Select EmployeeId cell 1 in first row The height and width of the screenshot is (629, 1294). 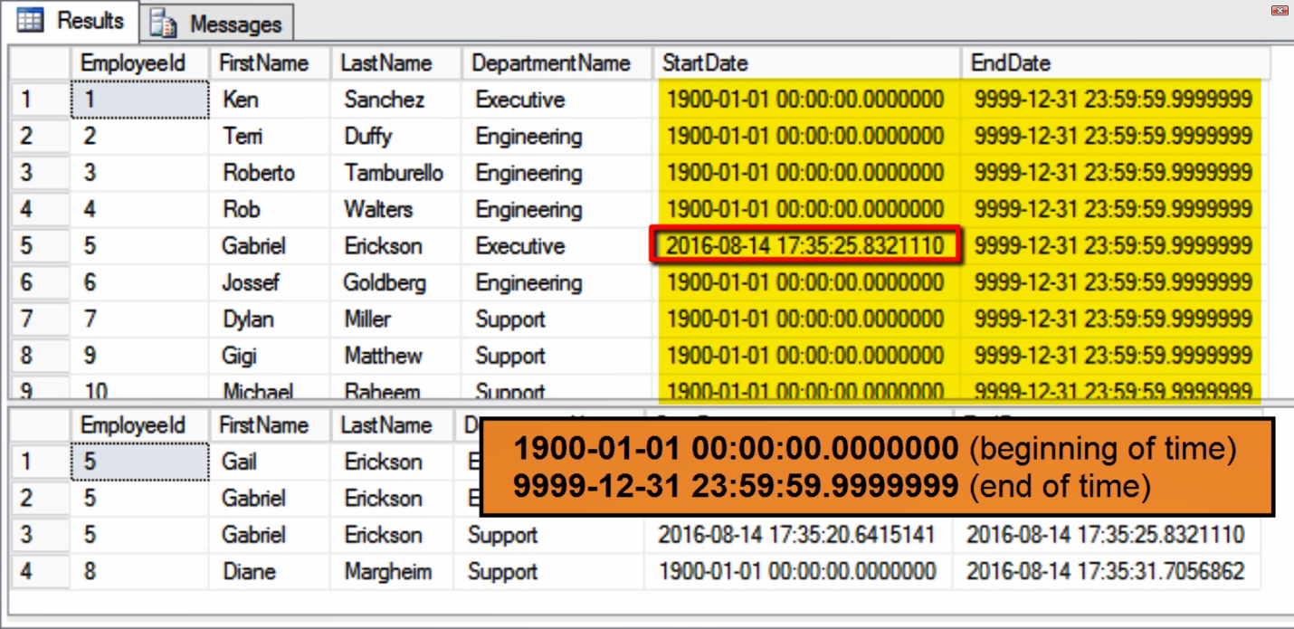139,100
